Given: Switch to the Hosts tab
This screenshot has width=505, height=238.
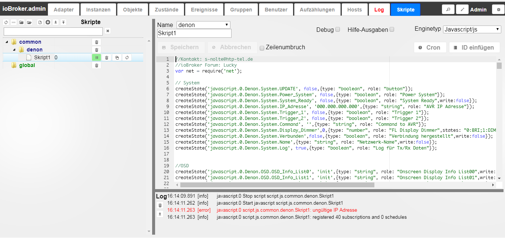Looking at the screenshot, I should pyautogui.click(x=354, y=10).
